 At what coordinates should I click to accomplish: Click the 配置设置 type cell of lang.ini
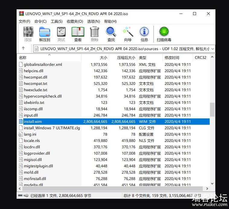[x=146, y=134]
